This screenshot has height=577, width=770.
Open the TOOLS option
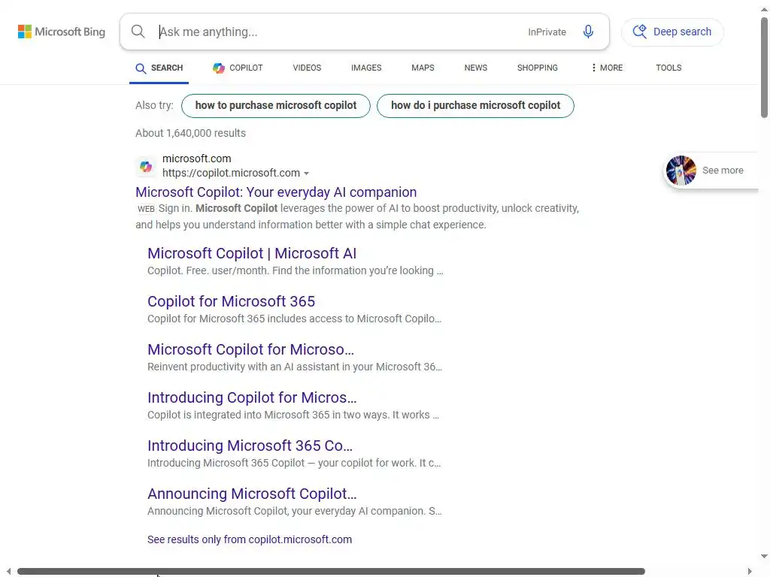point(668,68)
